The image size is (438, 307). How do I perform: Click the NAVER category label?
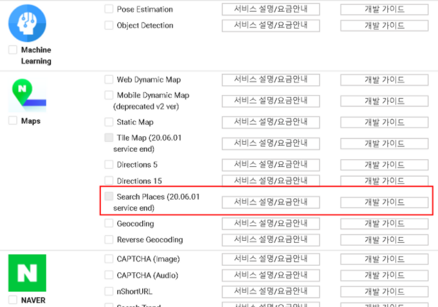[x=33, y=301]
